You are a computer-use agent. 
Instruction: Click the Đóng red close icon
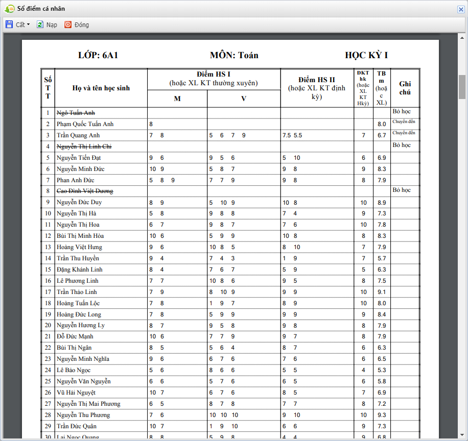[68, 24]
